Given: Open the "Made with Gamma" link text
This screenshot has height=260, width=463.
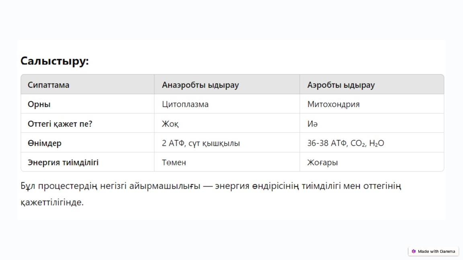Looking at the screenshot, I should coord(436,252).
